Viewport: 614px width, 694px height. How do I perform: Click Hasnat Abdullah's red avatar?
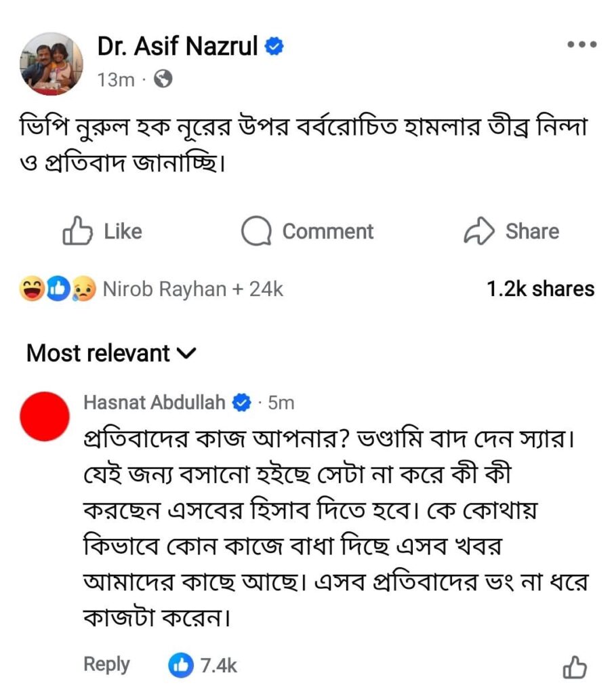click(45, 415)
